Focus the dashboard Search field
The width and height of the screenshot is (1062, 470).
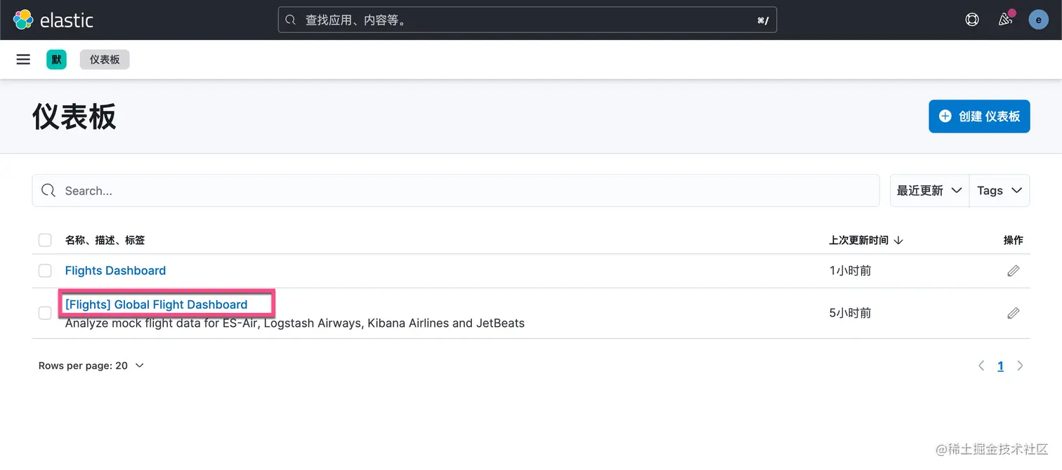(456, 191)
